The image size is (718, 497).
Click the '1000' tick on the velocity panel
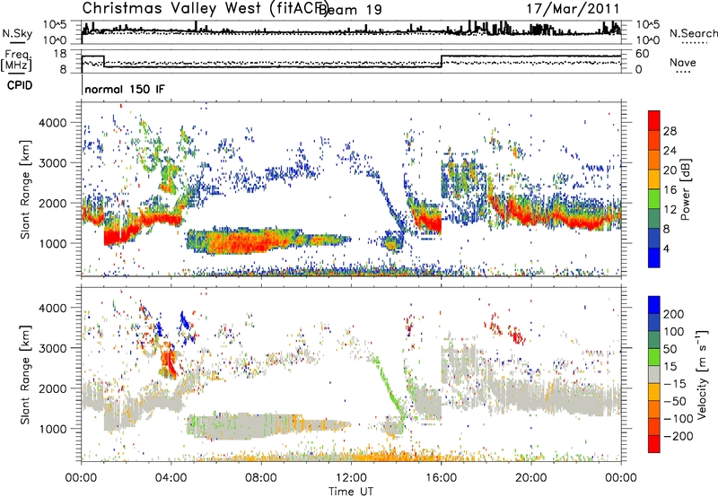coord(52,429)
